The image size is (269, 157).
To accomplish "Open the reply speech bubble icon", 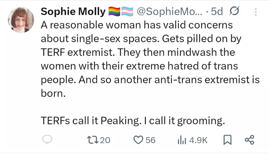I will [47, 140].
